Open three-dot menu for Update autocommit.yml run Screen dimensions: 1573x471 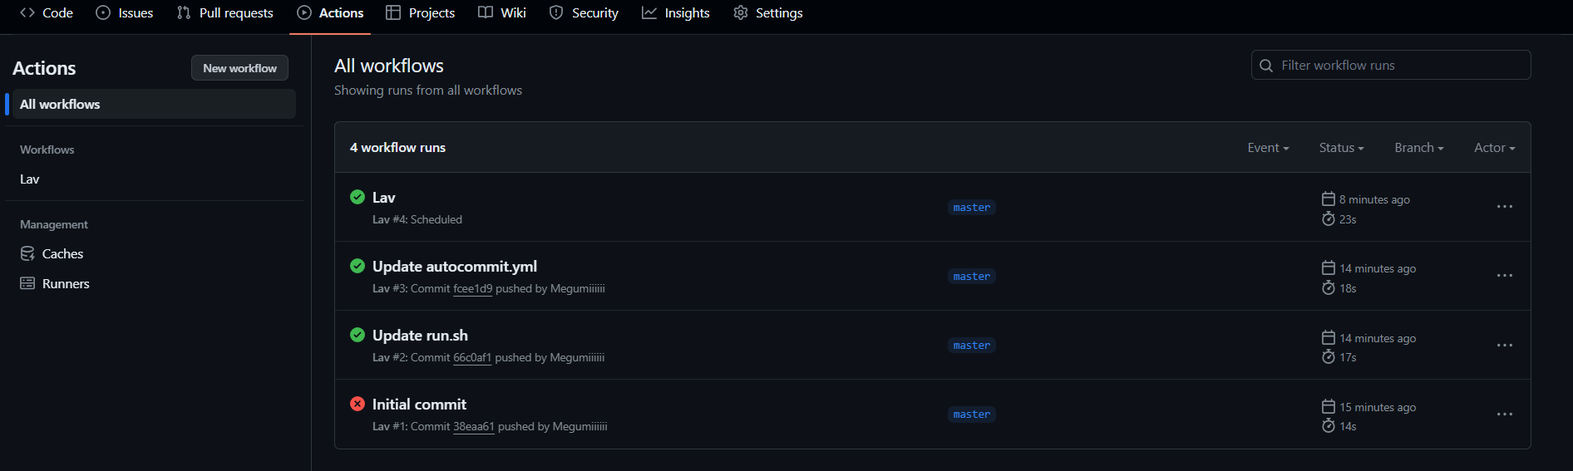tap(1504, 276)
